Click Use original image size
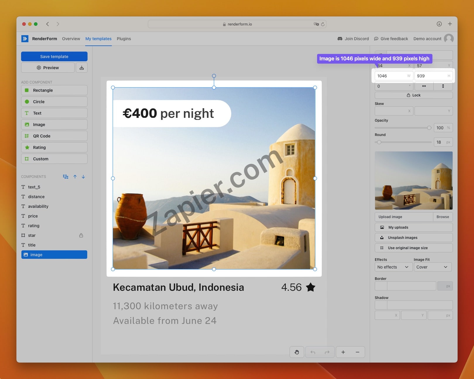This screenshot has height=379, width=474. point(414,248)
